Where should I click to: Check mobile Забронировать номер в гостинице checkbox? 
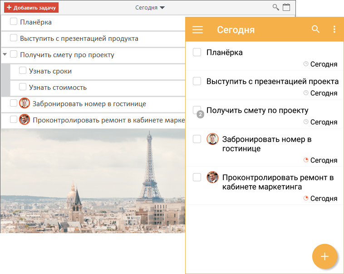(x=197, y=139)
